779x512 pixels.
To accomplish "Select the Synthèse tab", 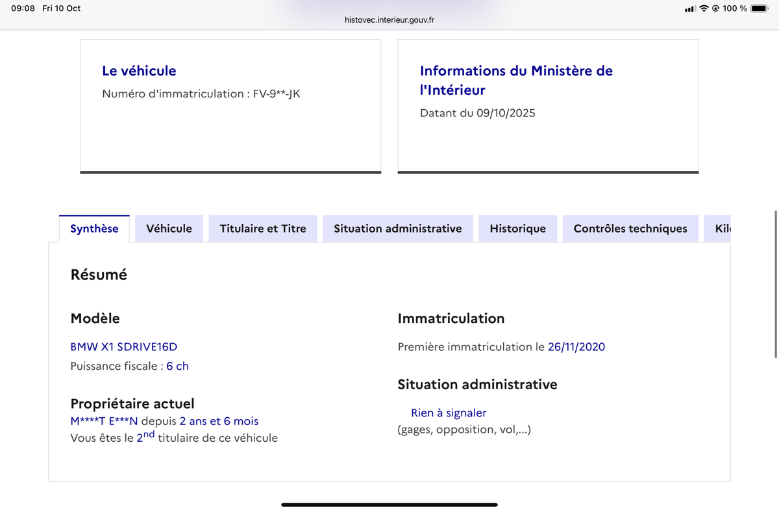I will tap(94, 229).
